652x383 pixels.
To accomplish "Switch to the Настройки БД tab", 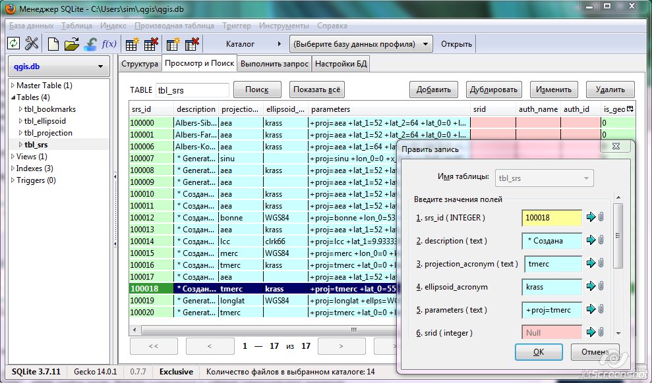I will click(341, 64).
